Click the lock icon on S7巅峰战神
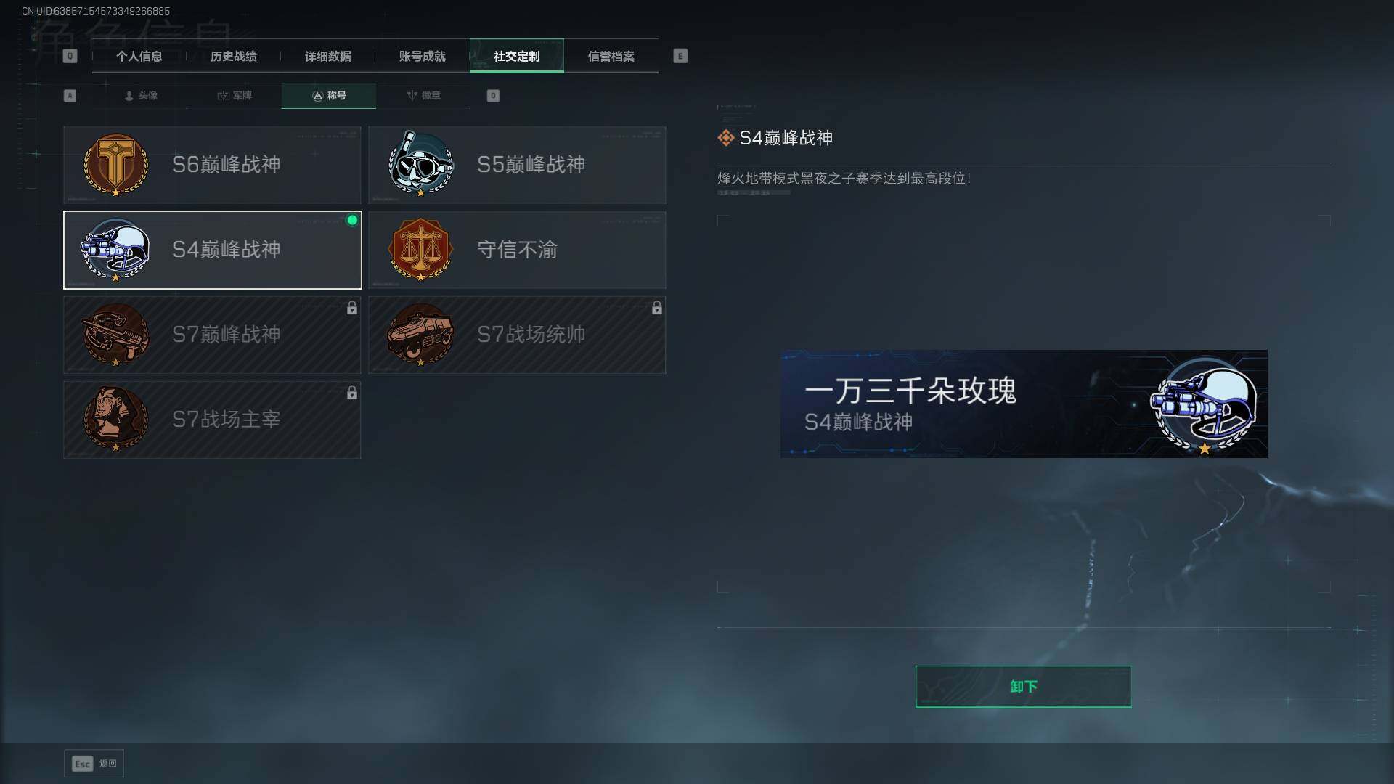1394x784 pixels. click(351, 308)
